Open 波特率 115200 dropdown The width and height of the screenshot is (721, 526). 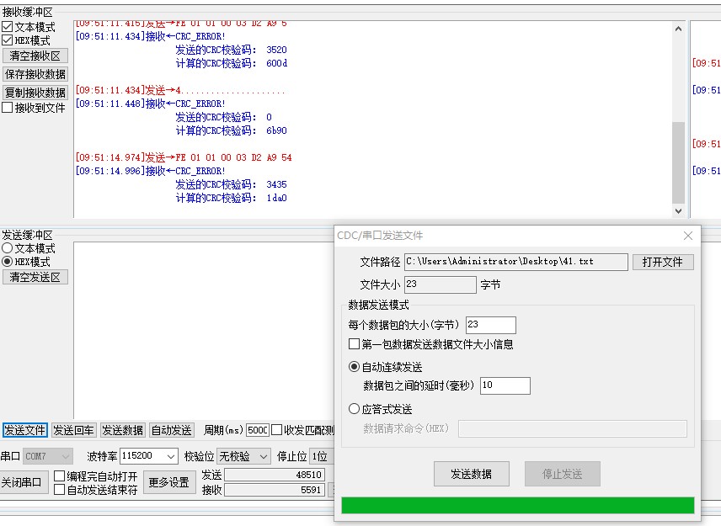(x=149, y=456)
